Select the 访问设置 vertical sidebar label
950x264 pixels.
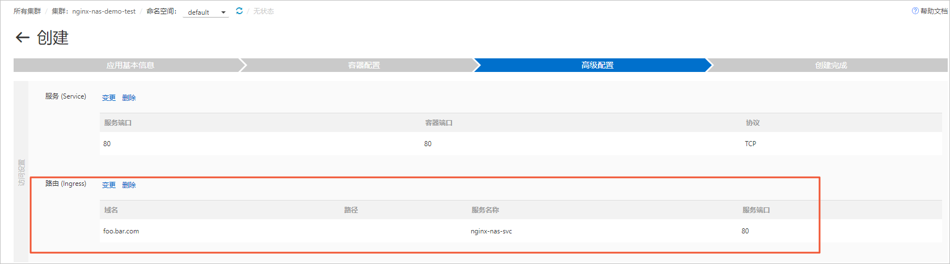[22, 173]
